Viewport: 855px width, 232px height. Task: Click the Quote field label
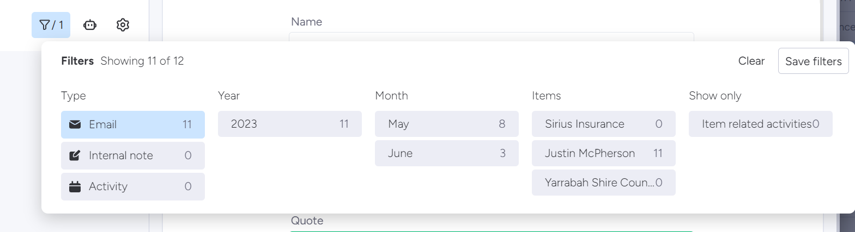coord(307,221)
